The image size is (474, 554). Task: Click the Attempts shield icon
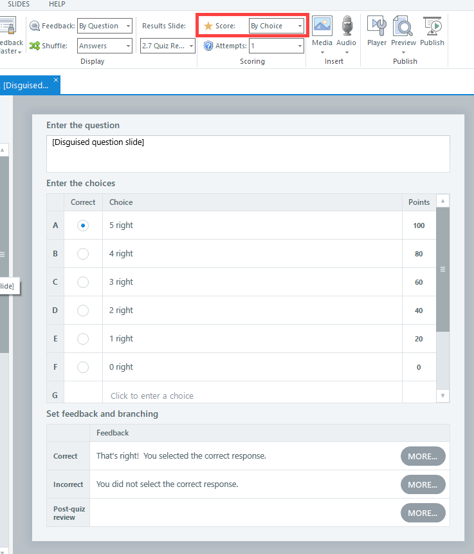pyautogui.click(x=208, y=46)
